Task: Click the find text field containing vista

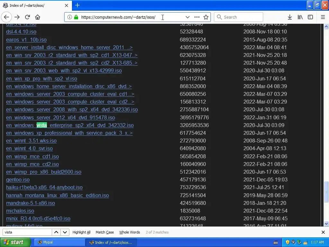Action: 27,232
